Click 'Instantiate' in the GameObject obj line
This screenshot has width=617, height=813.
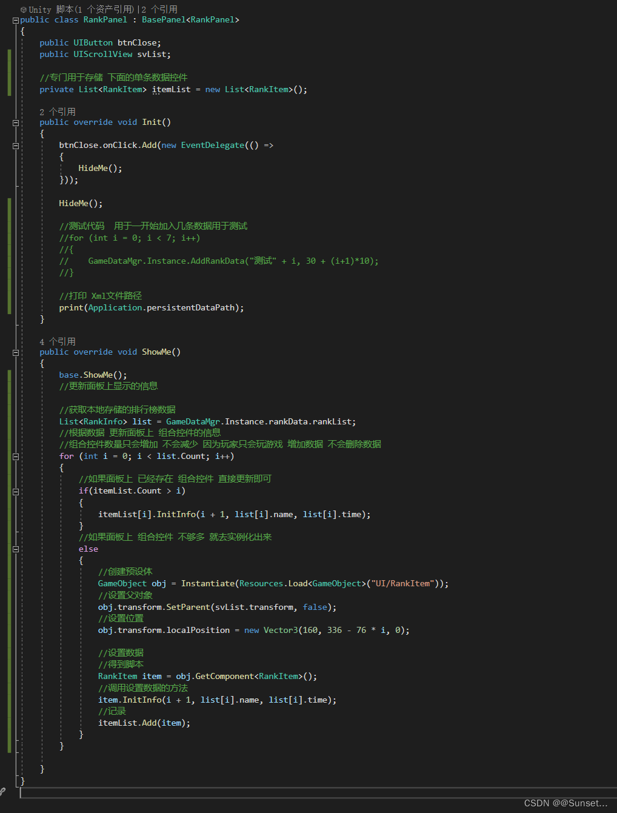coord(208,584)
